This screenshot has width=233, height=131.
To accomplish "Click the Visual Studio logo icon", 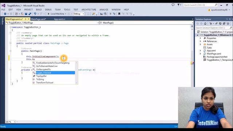I will [3, 5].
